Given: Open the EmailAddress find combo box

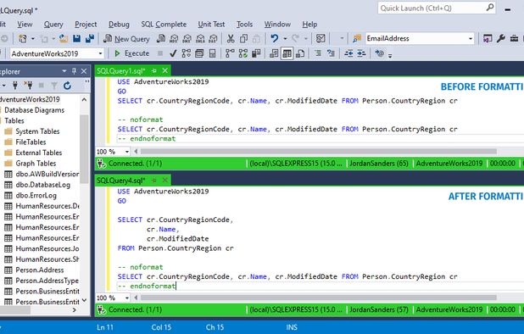Looking at the screenshot, I should [x=471, y=39].
